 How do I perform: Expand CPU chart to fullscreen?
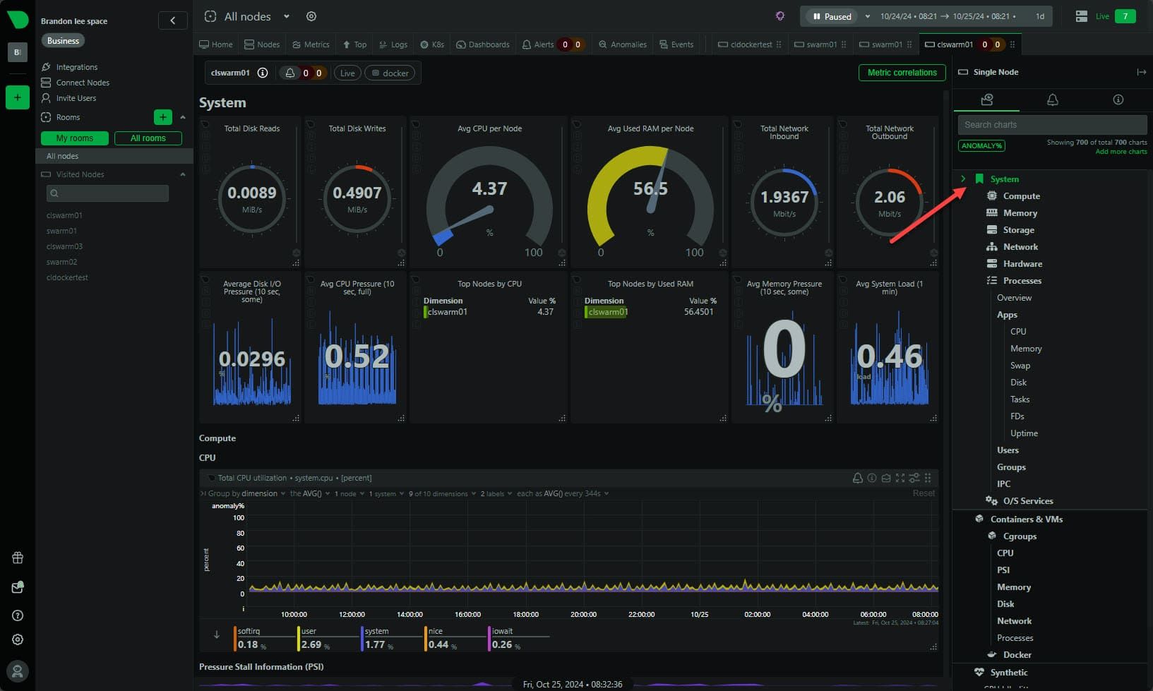(900, 478)
